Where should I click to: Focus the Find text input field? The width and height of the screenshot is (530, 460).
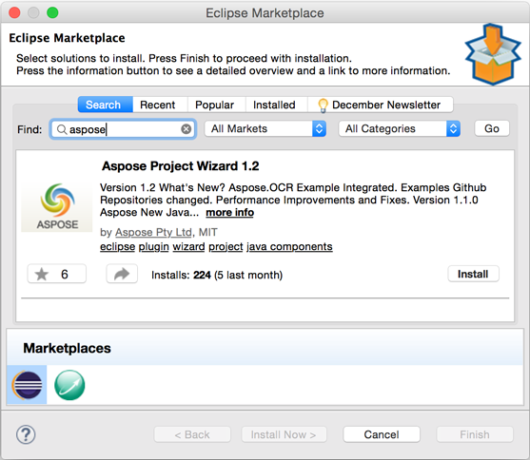[x=123, y=129]
